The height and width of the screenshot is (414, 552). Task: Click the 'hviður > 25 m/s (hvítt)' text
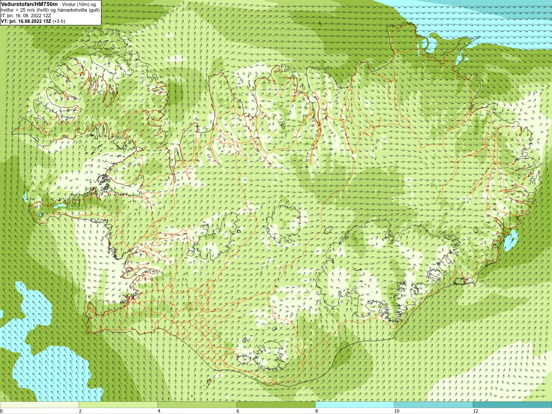tap(26, 10)
